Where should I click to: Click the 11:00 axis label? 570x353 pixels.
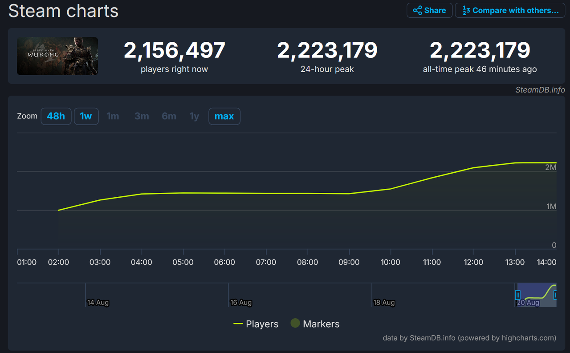click(432, 262)
